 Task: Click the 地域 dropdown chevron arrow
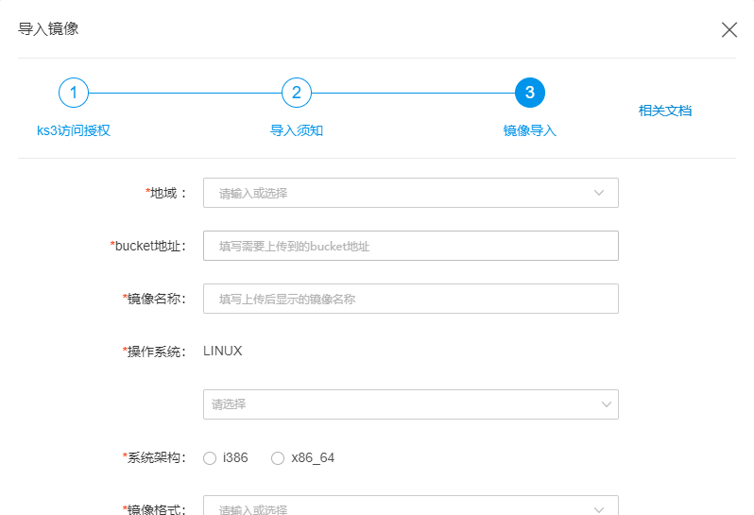(x=599, y=193)
